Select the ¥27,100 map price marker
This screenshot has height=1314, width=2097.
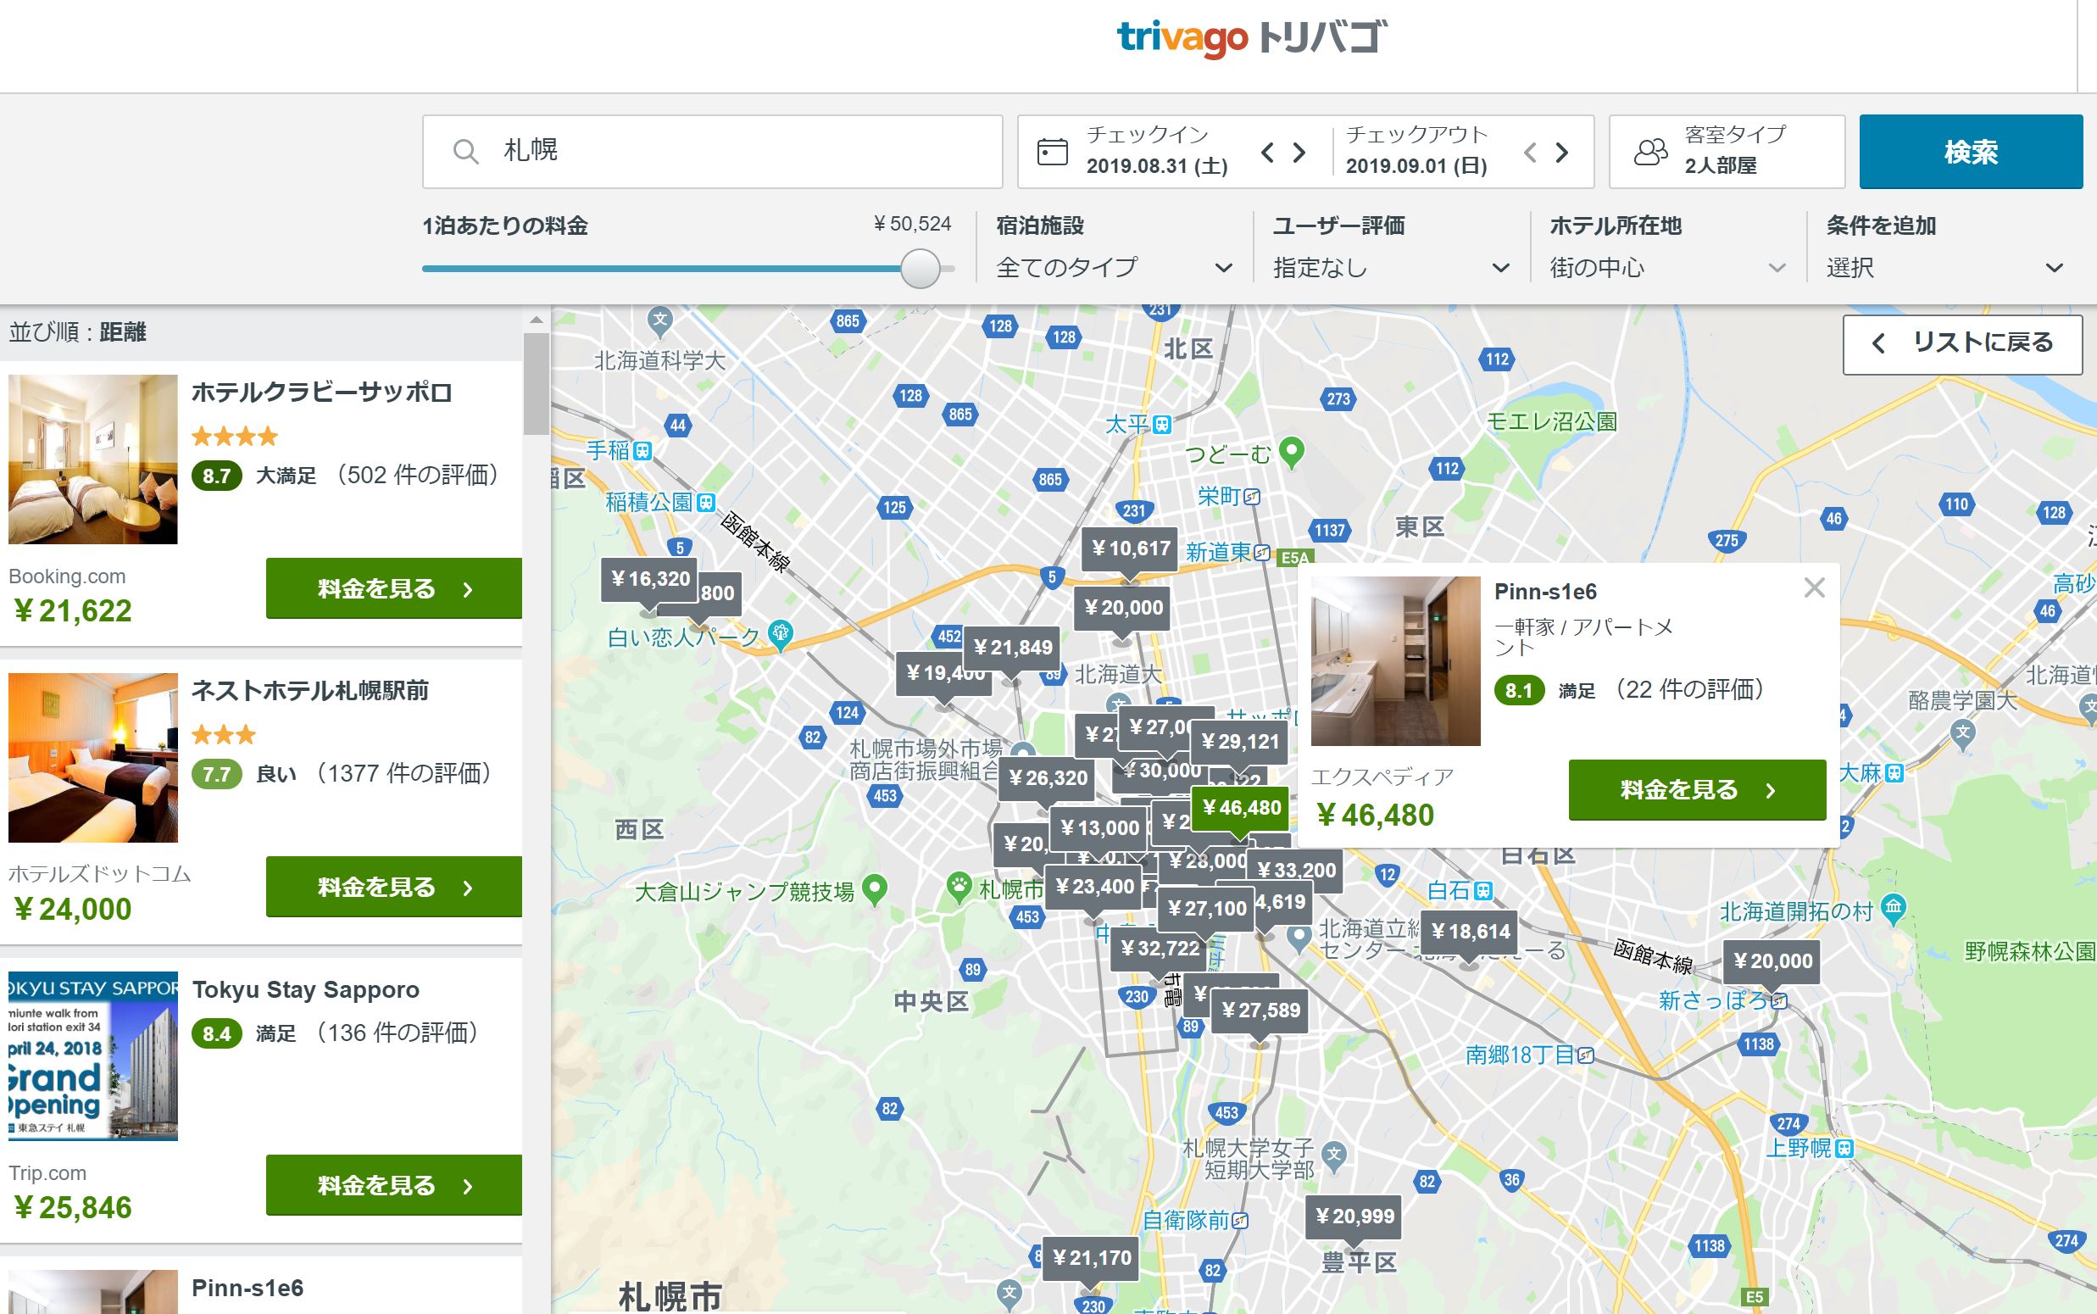coord(1205,908)
